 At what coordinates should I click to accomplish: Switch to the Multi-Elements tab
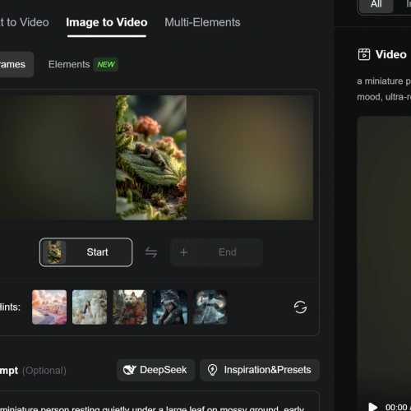[x=202, y=22]
